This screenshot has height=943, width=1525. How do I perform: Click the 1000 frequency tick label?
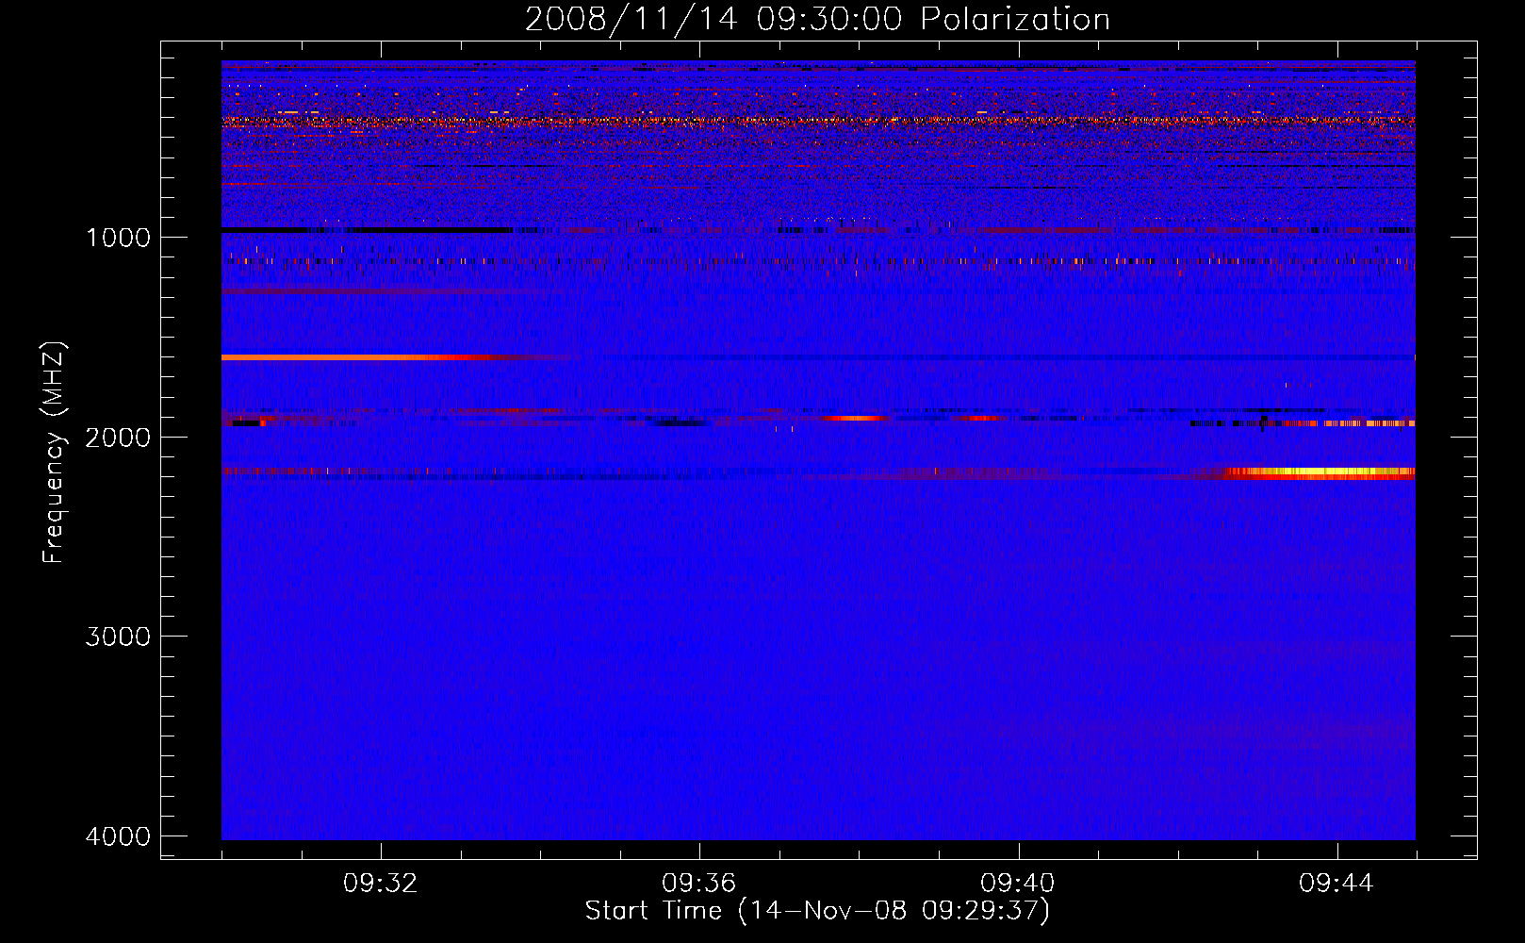click(119, 237)
